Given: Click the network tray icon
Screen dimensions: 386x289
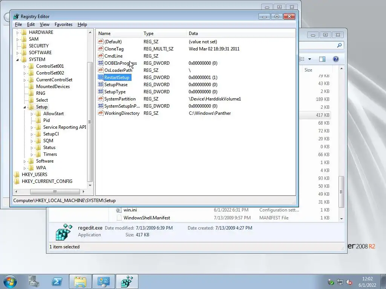Looking at the screenshot, I should tap(340, 282).
